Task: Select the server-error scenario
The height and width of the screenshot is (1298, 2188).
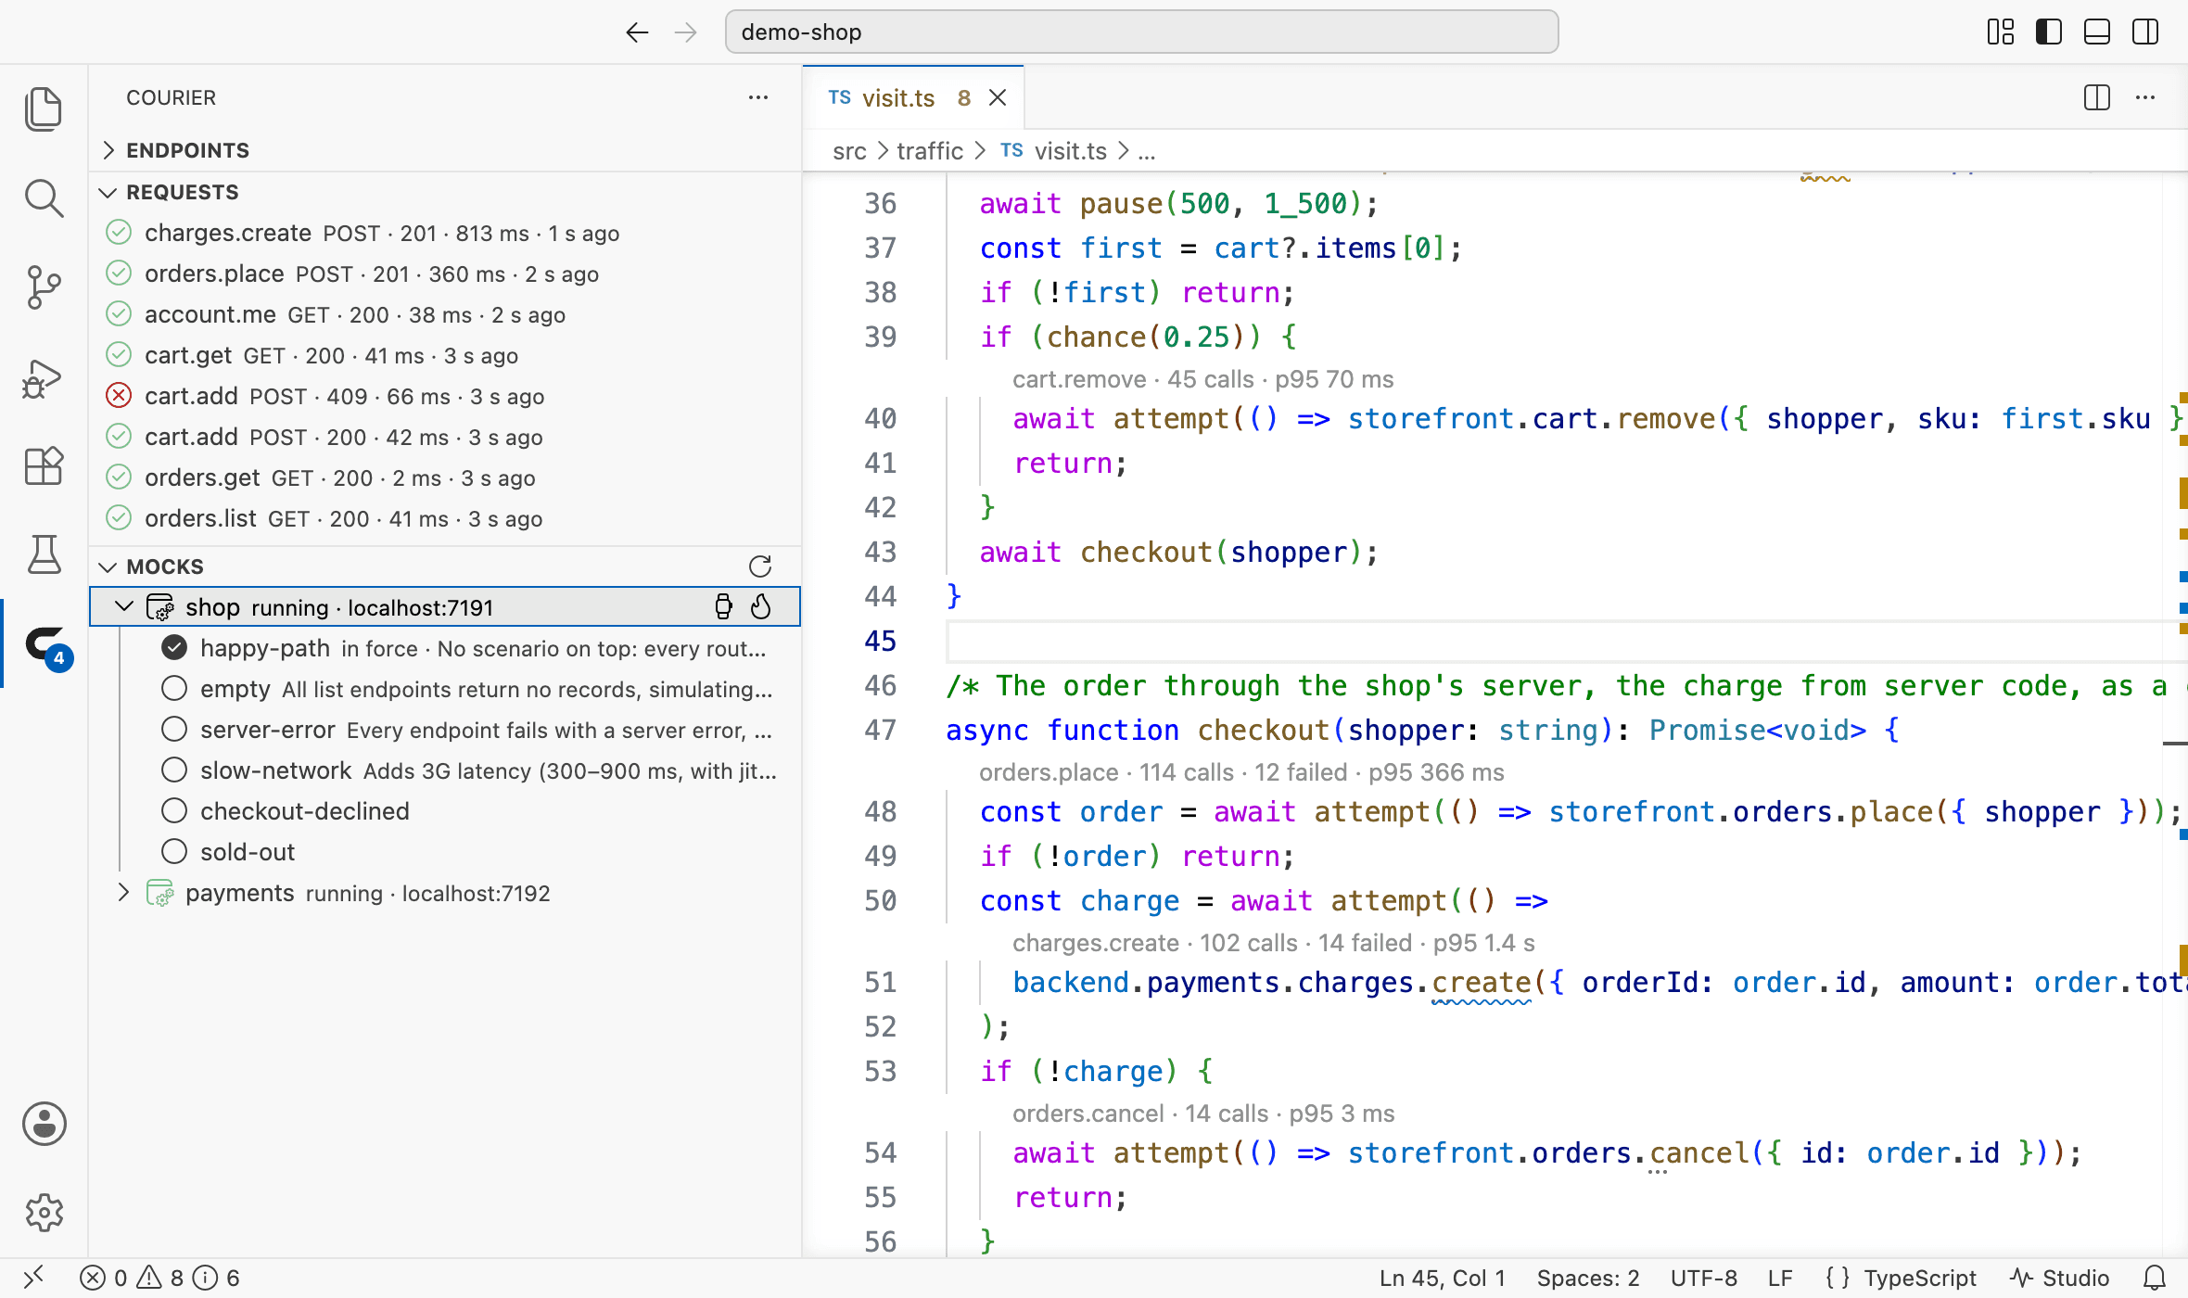Action: click(x=445, y=730)
